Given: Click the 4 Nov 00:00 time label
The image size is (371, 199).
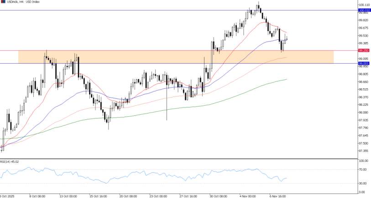Looking at the screenshot, I should coord(247,196).
